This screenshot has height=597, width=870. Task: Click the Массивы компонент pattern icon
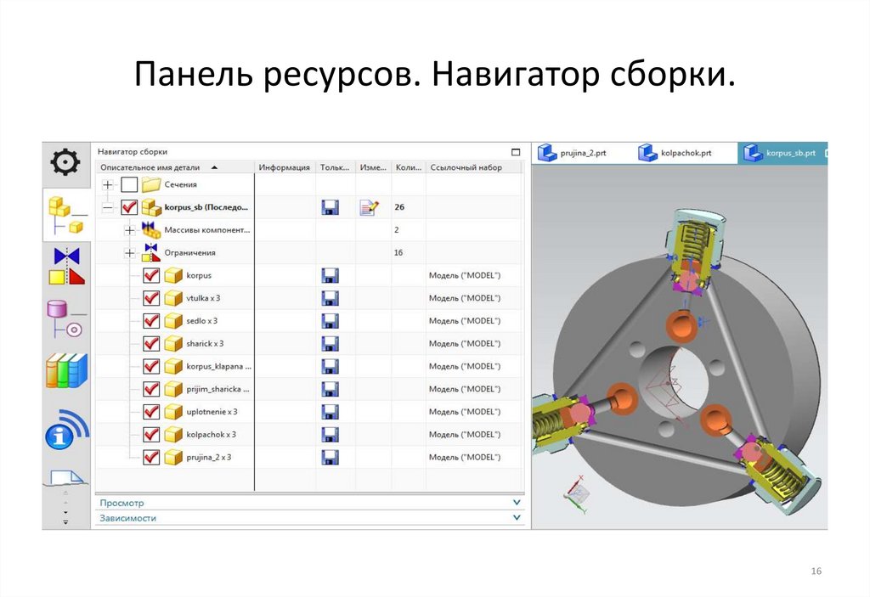click(151, 229)
